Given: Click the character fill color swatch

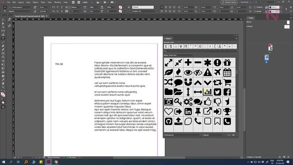Looking at the screenshot, I should click(x=120, y=7).
